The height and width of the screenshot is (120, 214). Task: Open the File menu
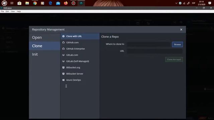(2, 11)
